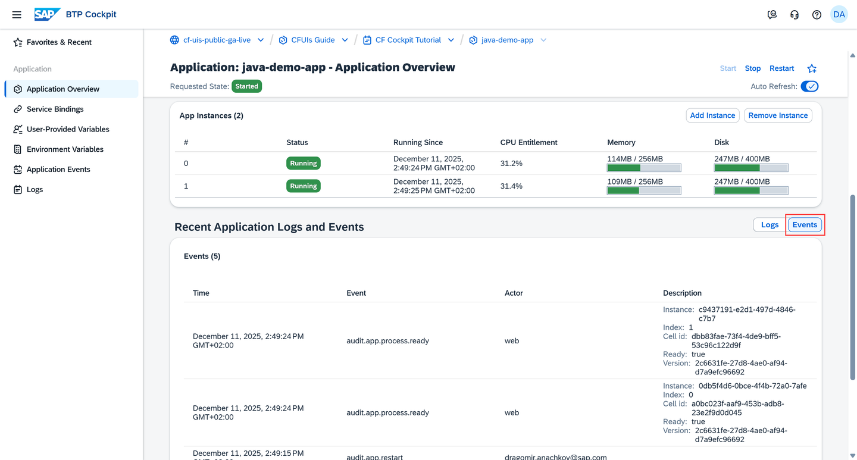
Task: Click the disabled Start button
Action: tap(728, 68)
